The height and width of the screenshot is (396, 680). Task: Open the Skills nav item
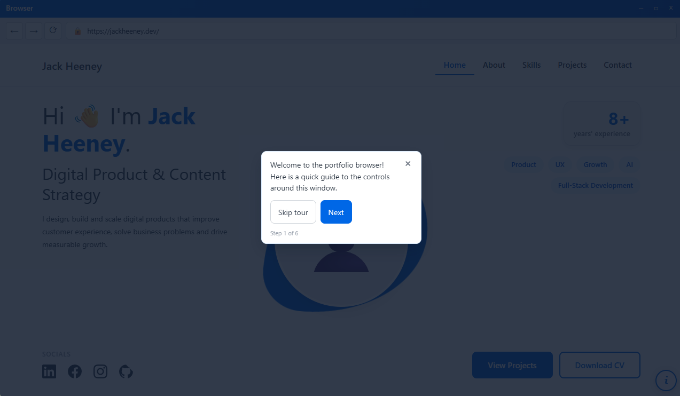(x=532, y=65)
